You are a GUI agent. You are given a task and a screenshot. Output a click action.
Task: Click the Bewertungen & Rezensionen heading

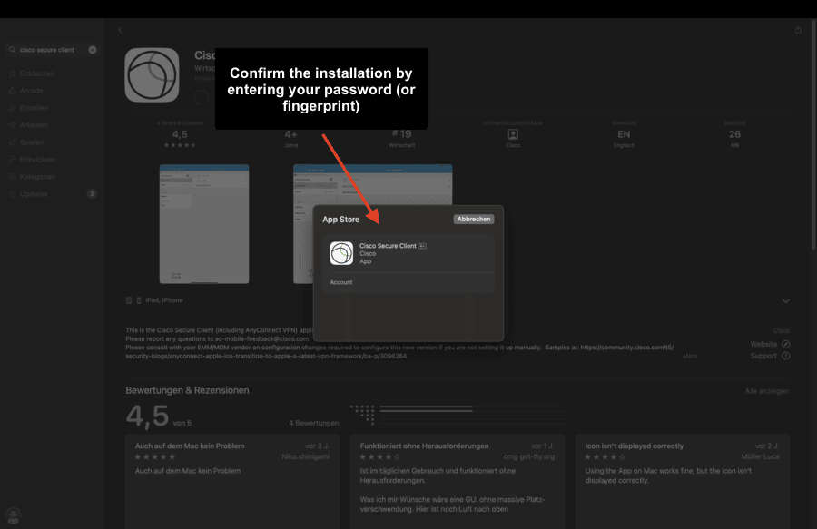187,390
